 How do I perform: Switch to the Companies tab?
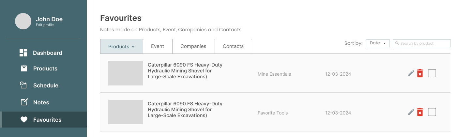(193, 46)
